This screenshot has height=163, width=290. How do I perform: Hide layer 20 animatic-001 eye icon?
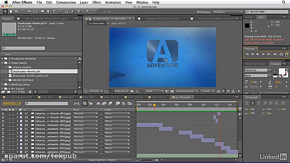pos(3,125)
